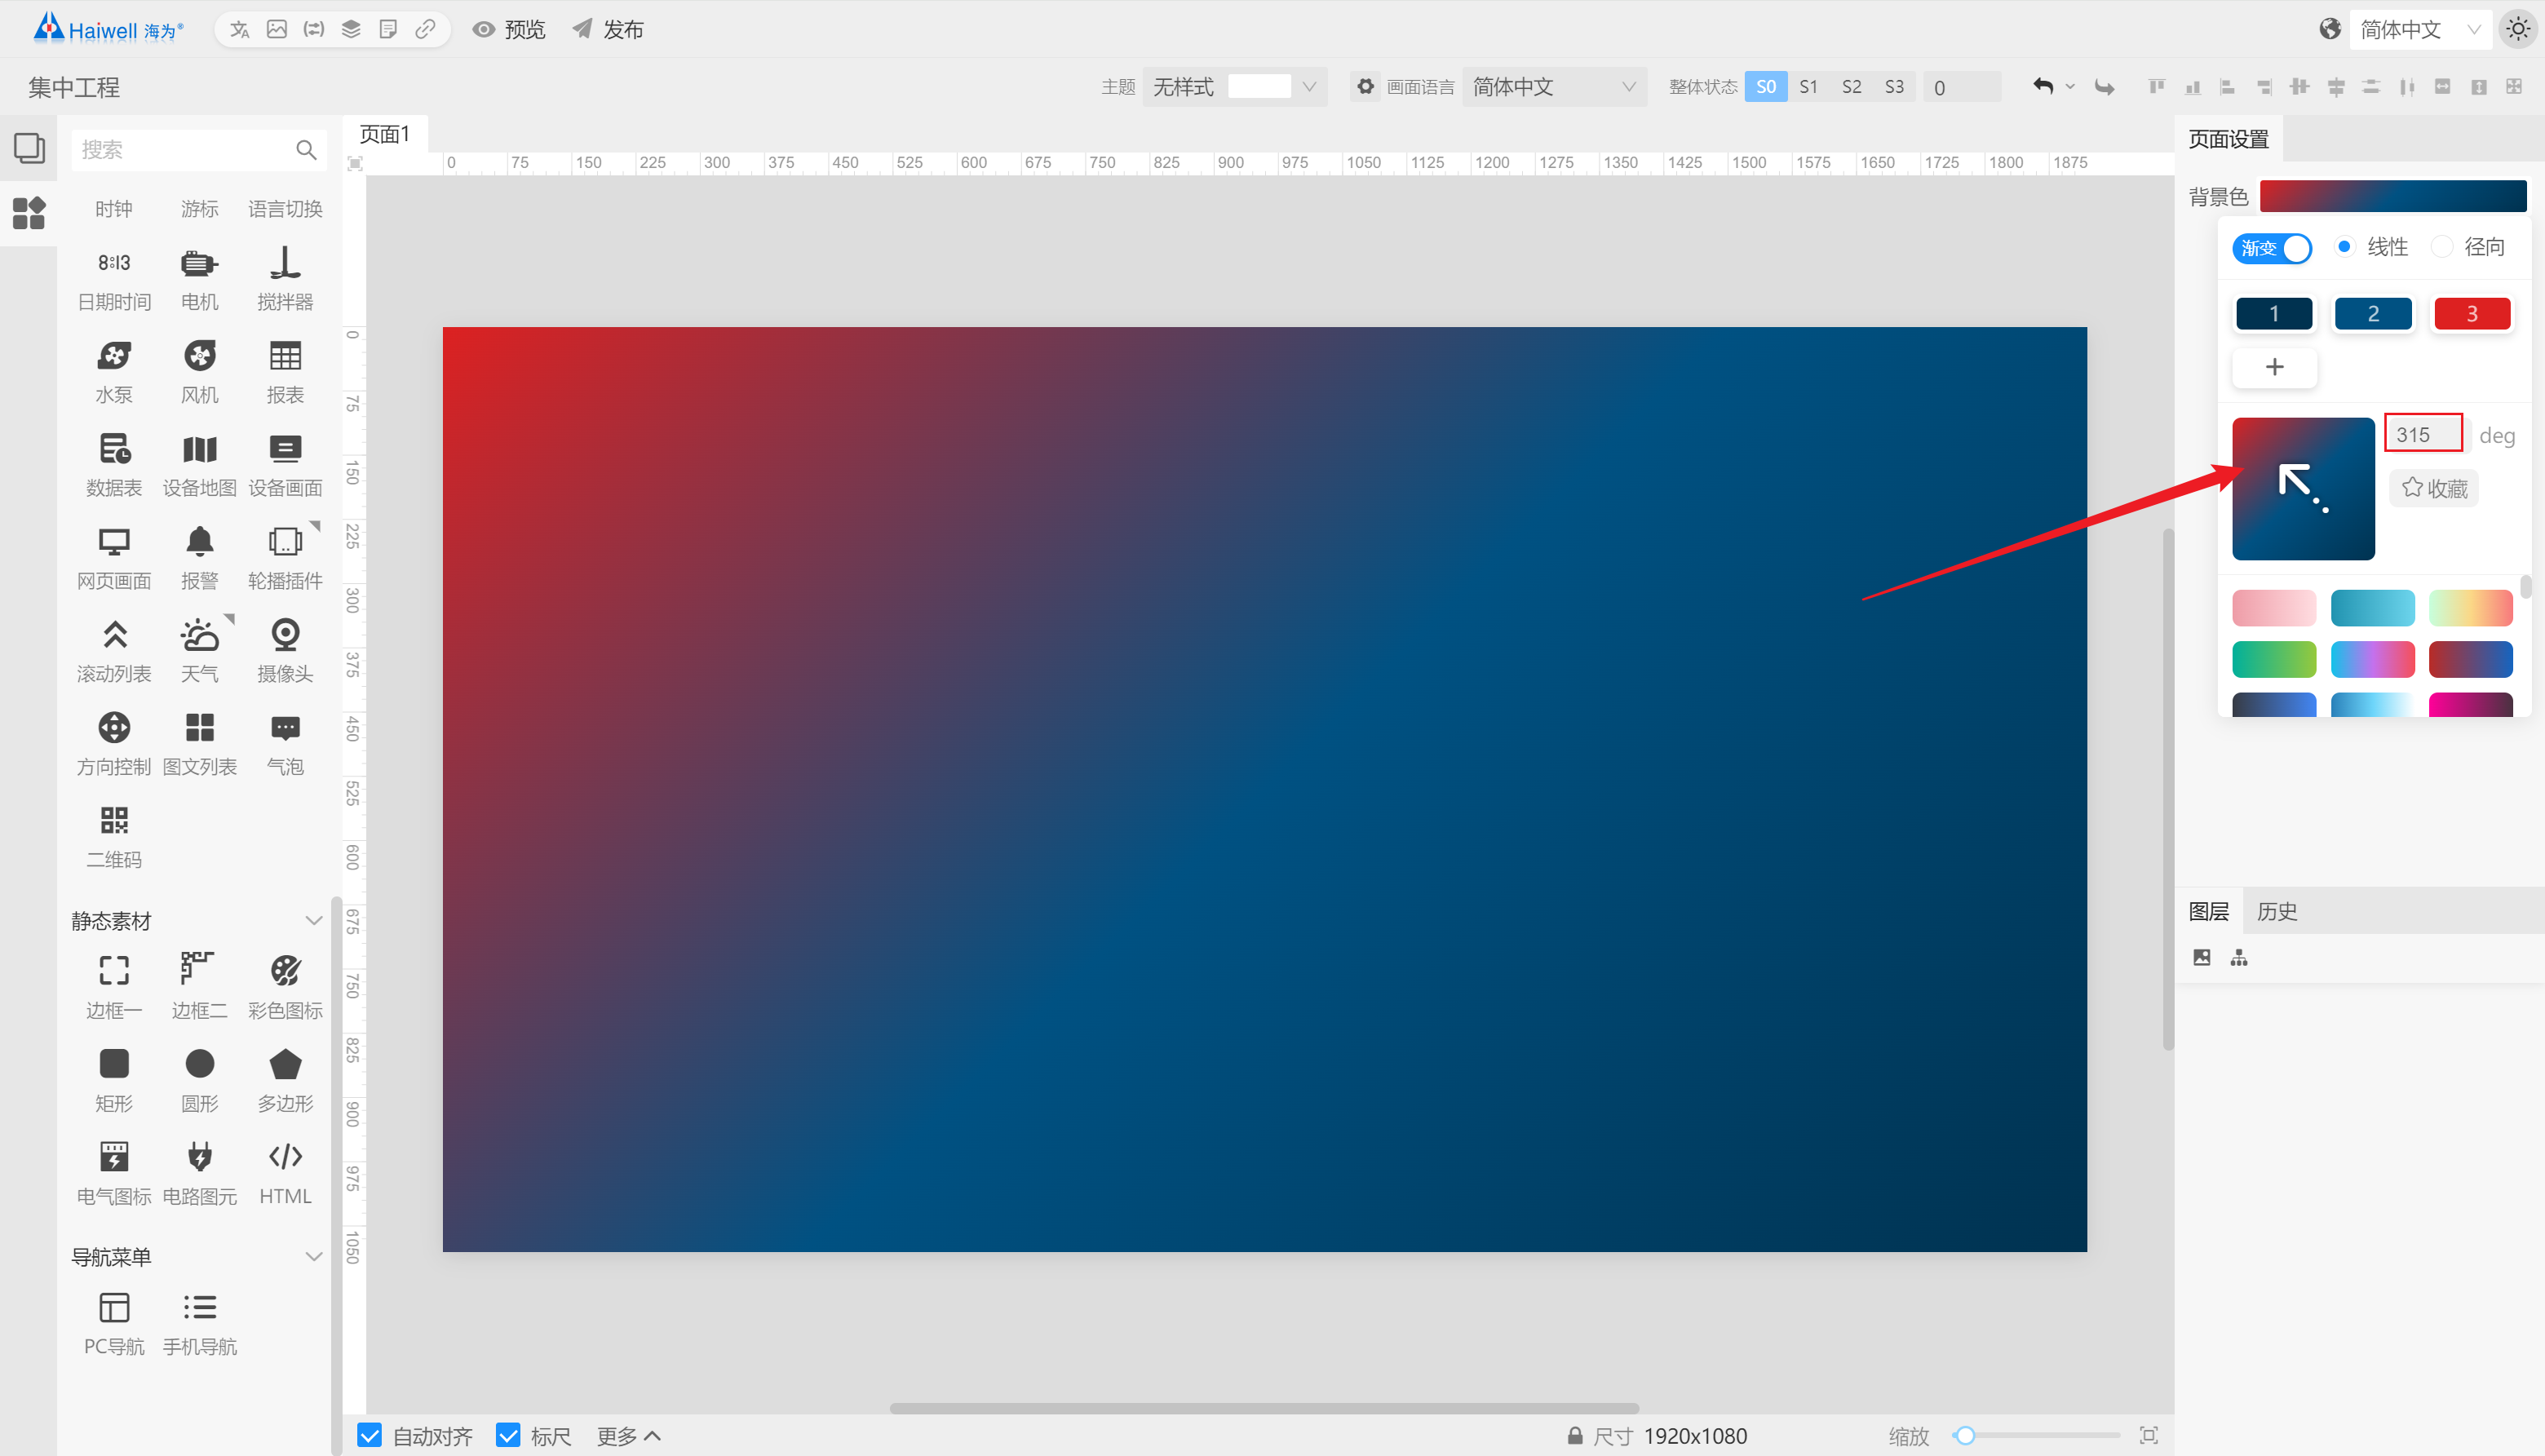Open the 页面设置 page settings tab
This screenshot has width=2545, height=1456.
tap(2228, 139)
